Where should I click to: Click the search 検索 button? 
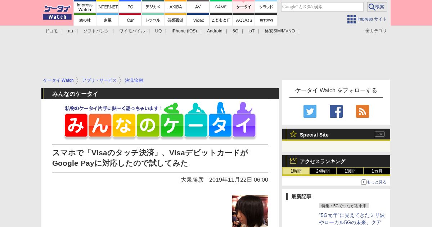(377, 7)
